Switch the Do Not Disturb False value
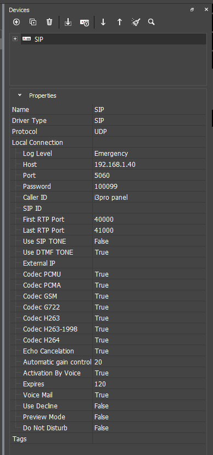 tap(149, 428)
